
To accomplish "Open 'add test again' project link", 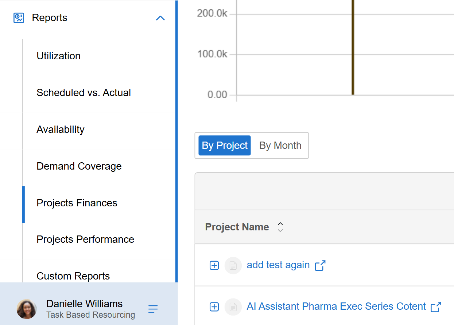I will (x=278, y=265).
